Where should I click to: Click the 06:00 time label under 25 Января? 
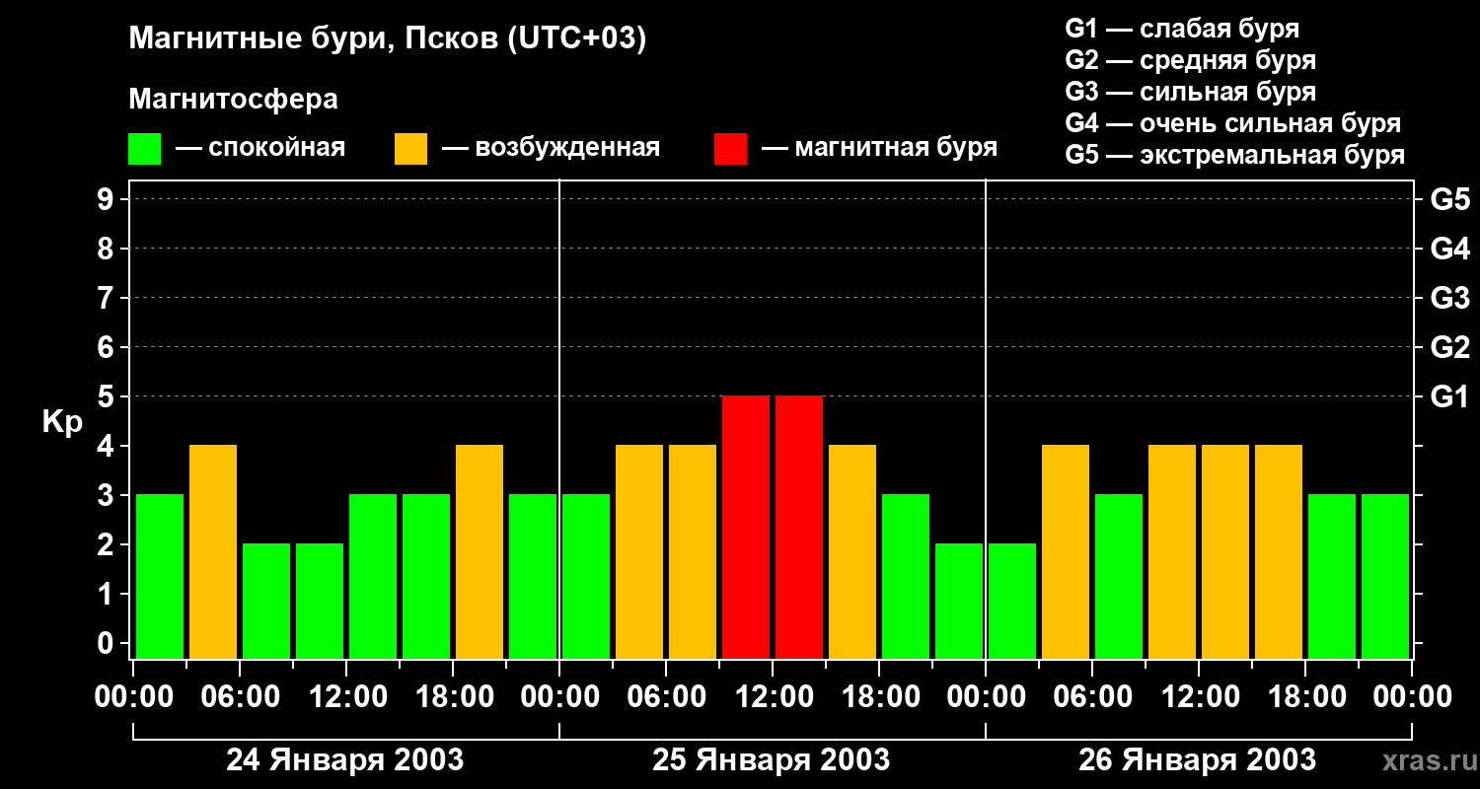666,697
